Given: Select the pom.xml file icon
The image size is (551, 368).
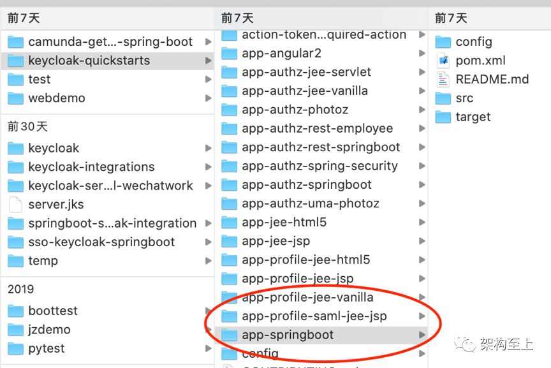Looking at the screenshot, I should tap(443, 61).
